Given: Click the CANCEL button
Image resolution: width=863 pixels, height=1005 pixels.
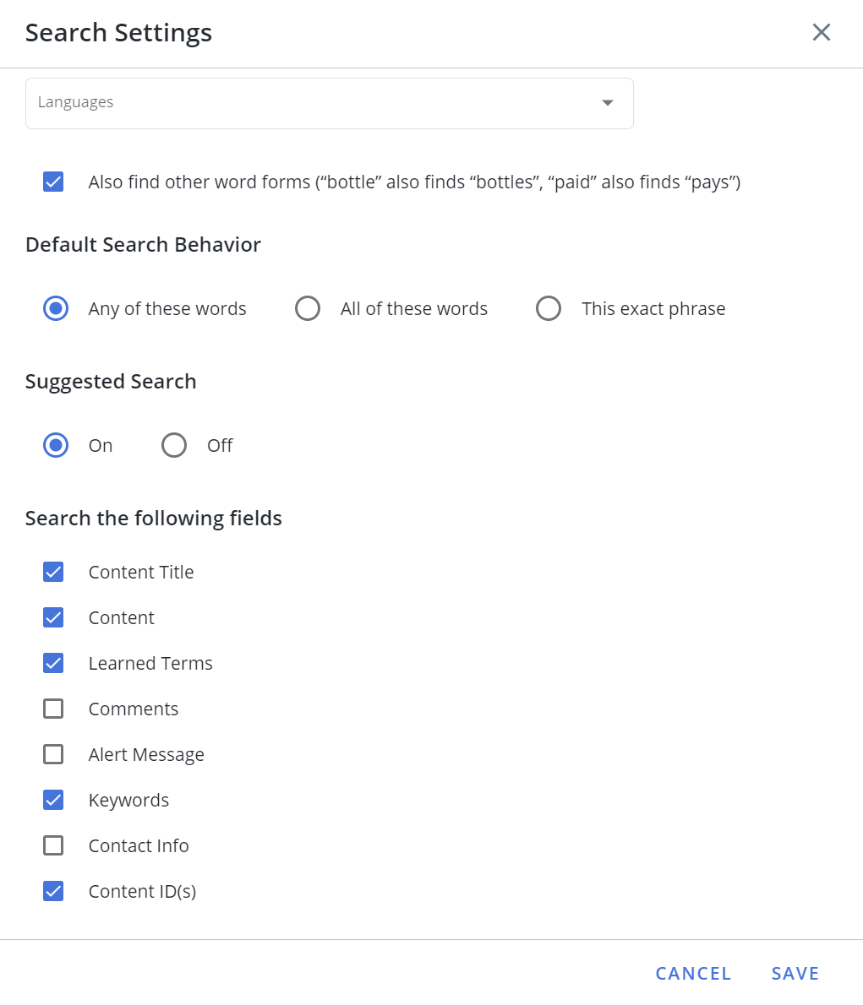Looking at the screenshot, I should point(693,974).
